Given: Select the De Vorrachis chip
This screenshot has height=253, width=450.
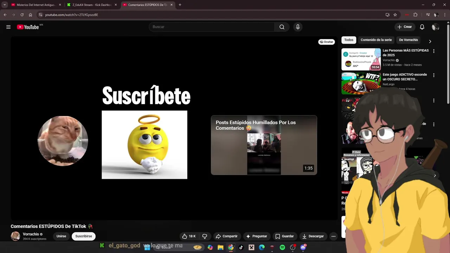Looking at the screenshot, I should pyautogui.click(x=409, y=40).
